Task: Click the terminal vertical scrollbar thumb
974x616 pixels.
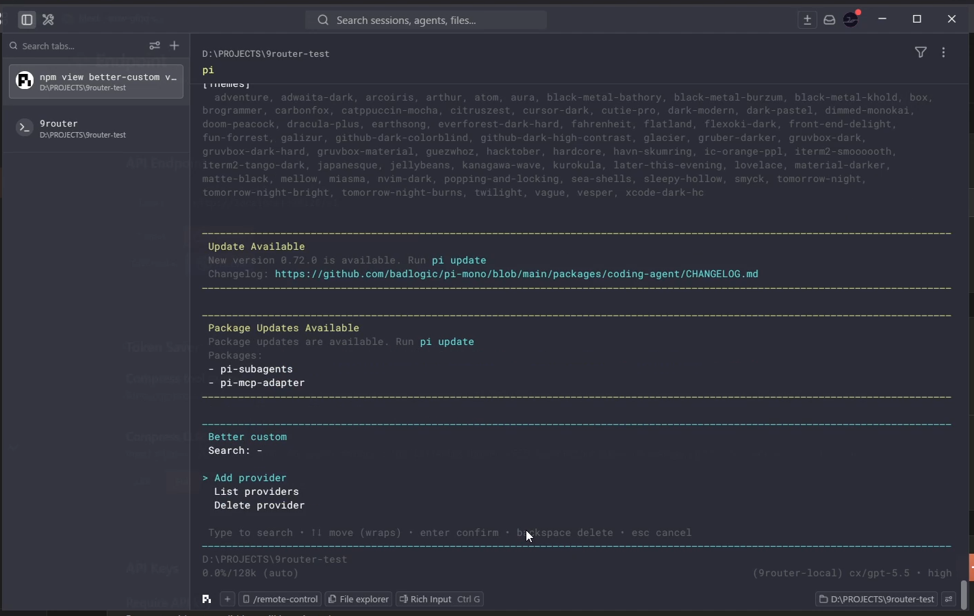Action: (964, 594)
